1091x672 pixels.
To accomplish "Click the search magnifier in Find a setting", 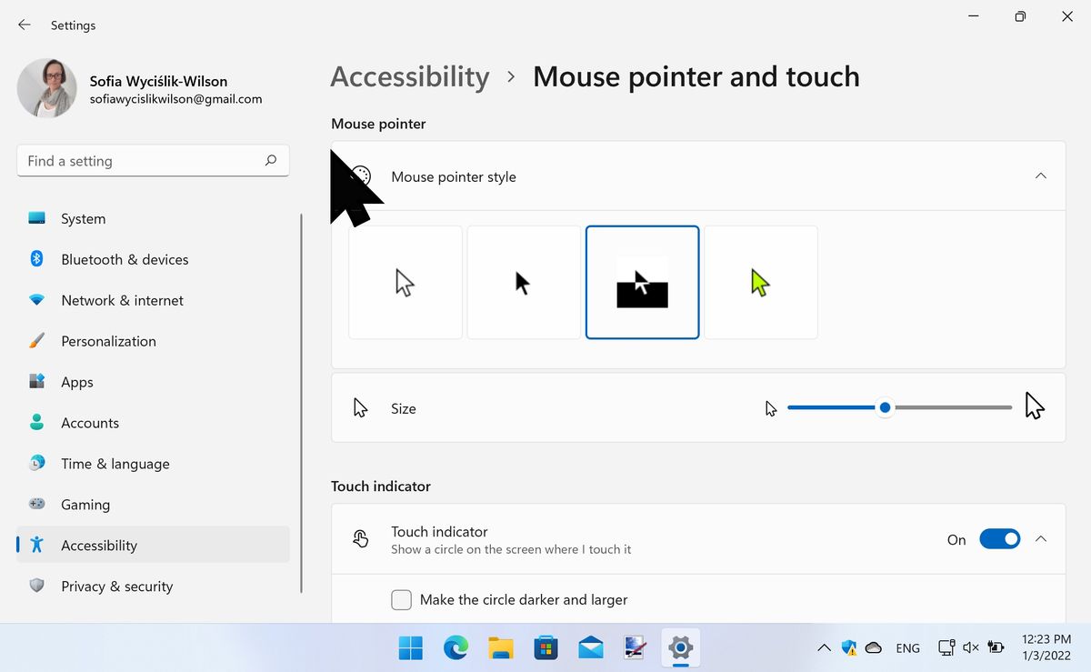I will pyautogui.click(x=270, y=160).
